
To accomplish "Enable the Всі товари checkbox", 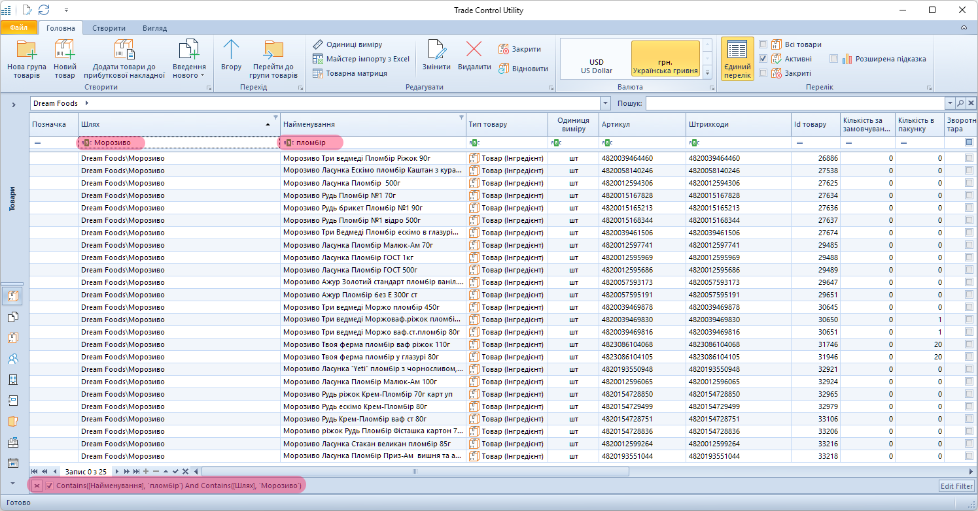I will (763, 44).
